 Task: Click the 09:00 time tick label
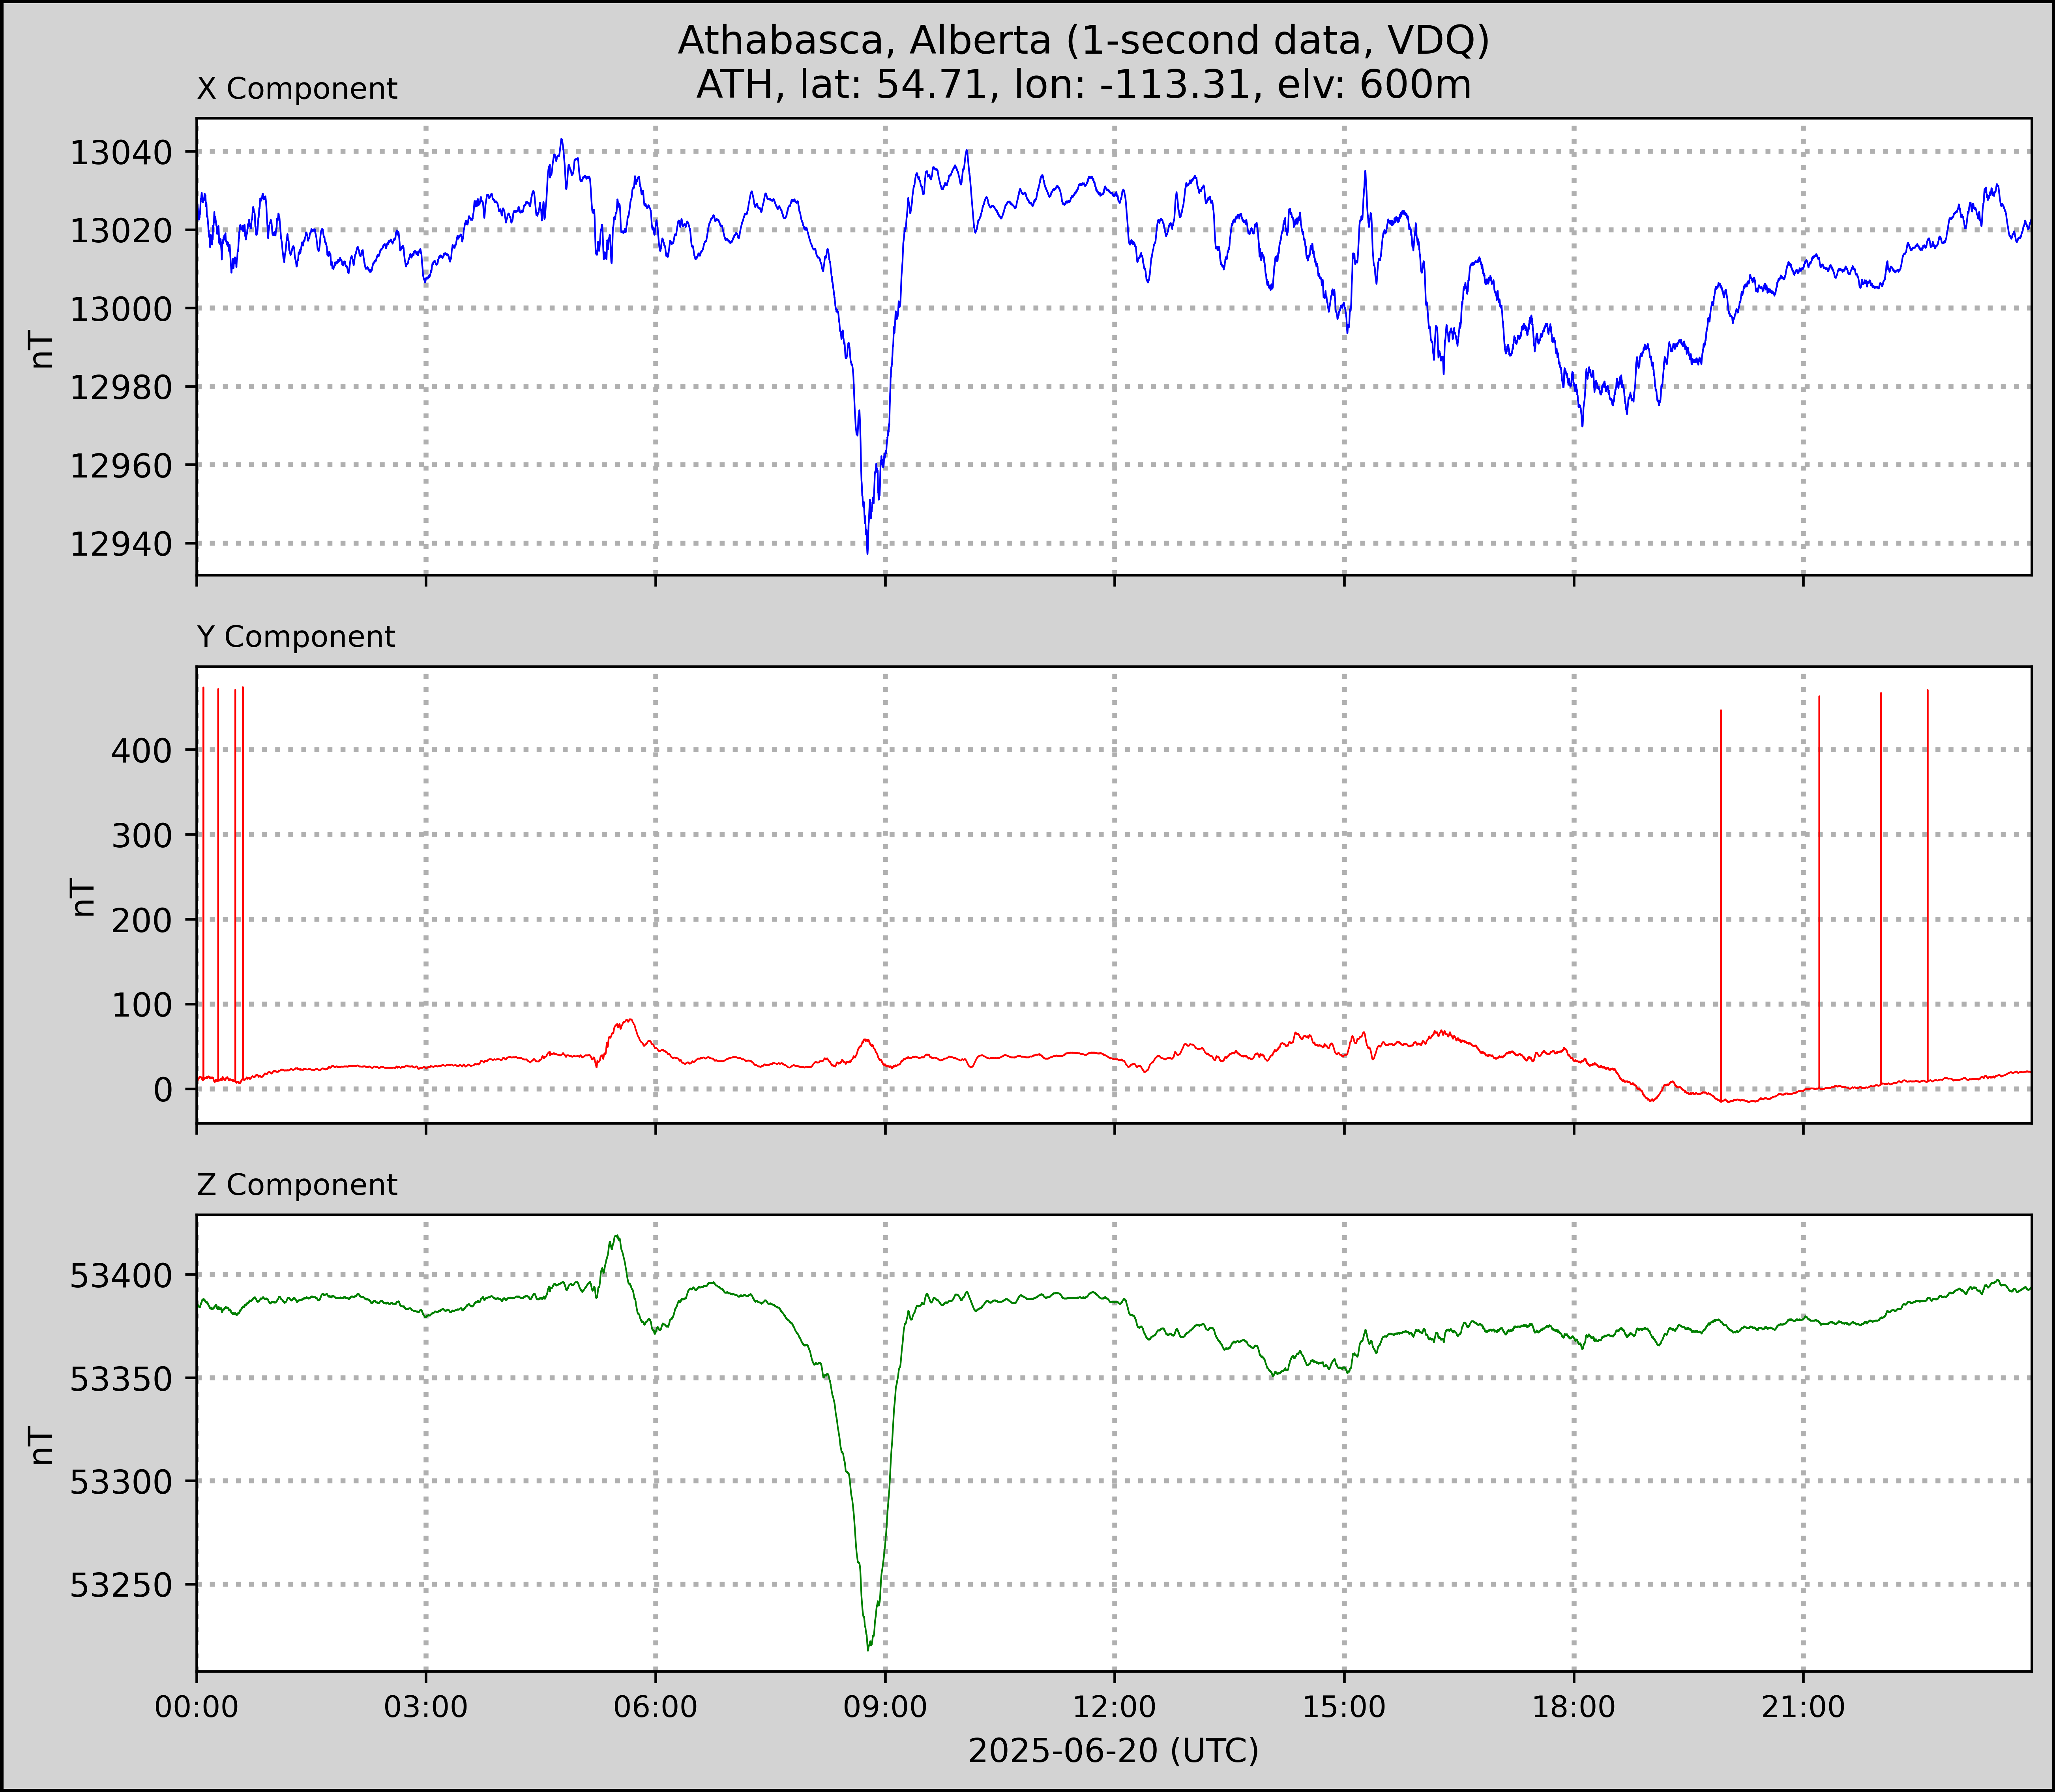pyautogui.click(x=885, y=1707)
